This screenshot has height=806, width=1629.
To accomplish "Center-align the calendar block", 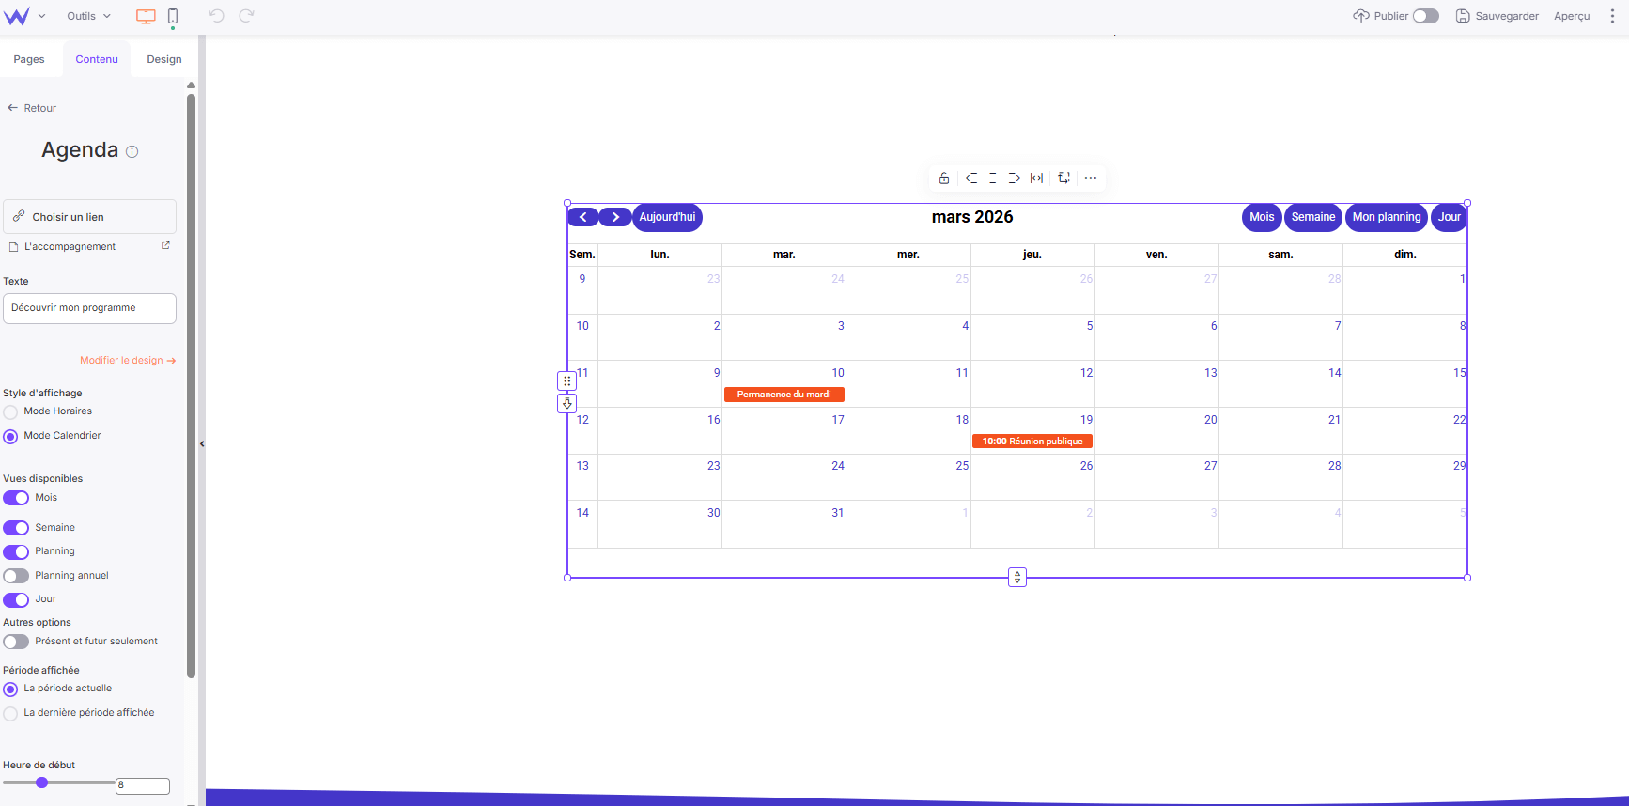I will (993, 178).
